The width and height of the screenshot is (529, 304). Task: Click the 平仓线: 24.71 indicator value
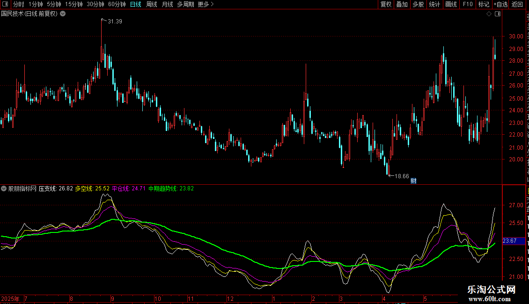point(129,189)
